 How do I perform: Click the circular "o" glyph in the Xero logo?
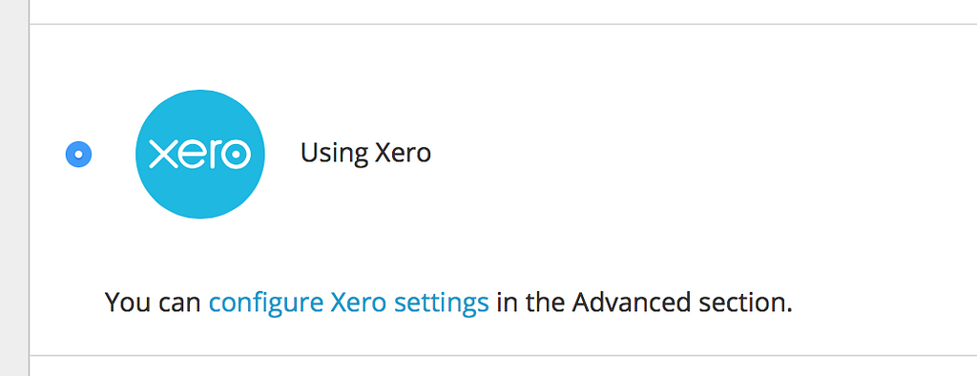pyautogui.click(x=236, y=154)
